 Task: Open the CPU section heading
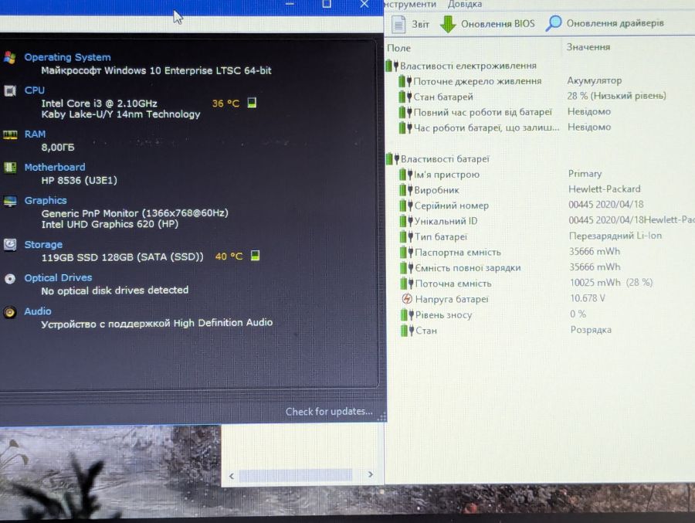34,90
